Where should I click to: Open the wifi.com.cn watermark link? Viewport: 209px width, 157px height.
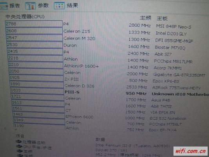coord(191,151)
